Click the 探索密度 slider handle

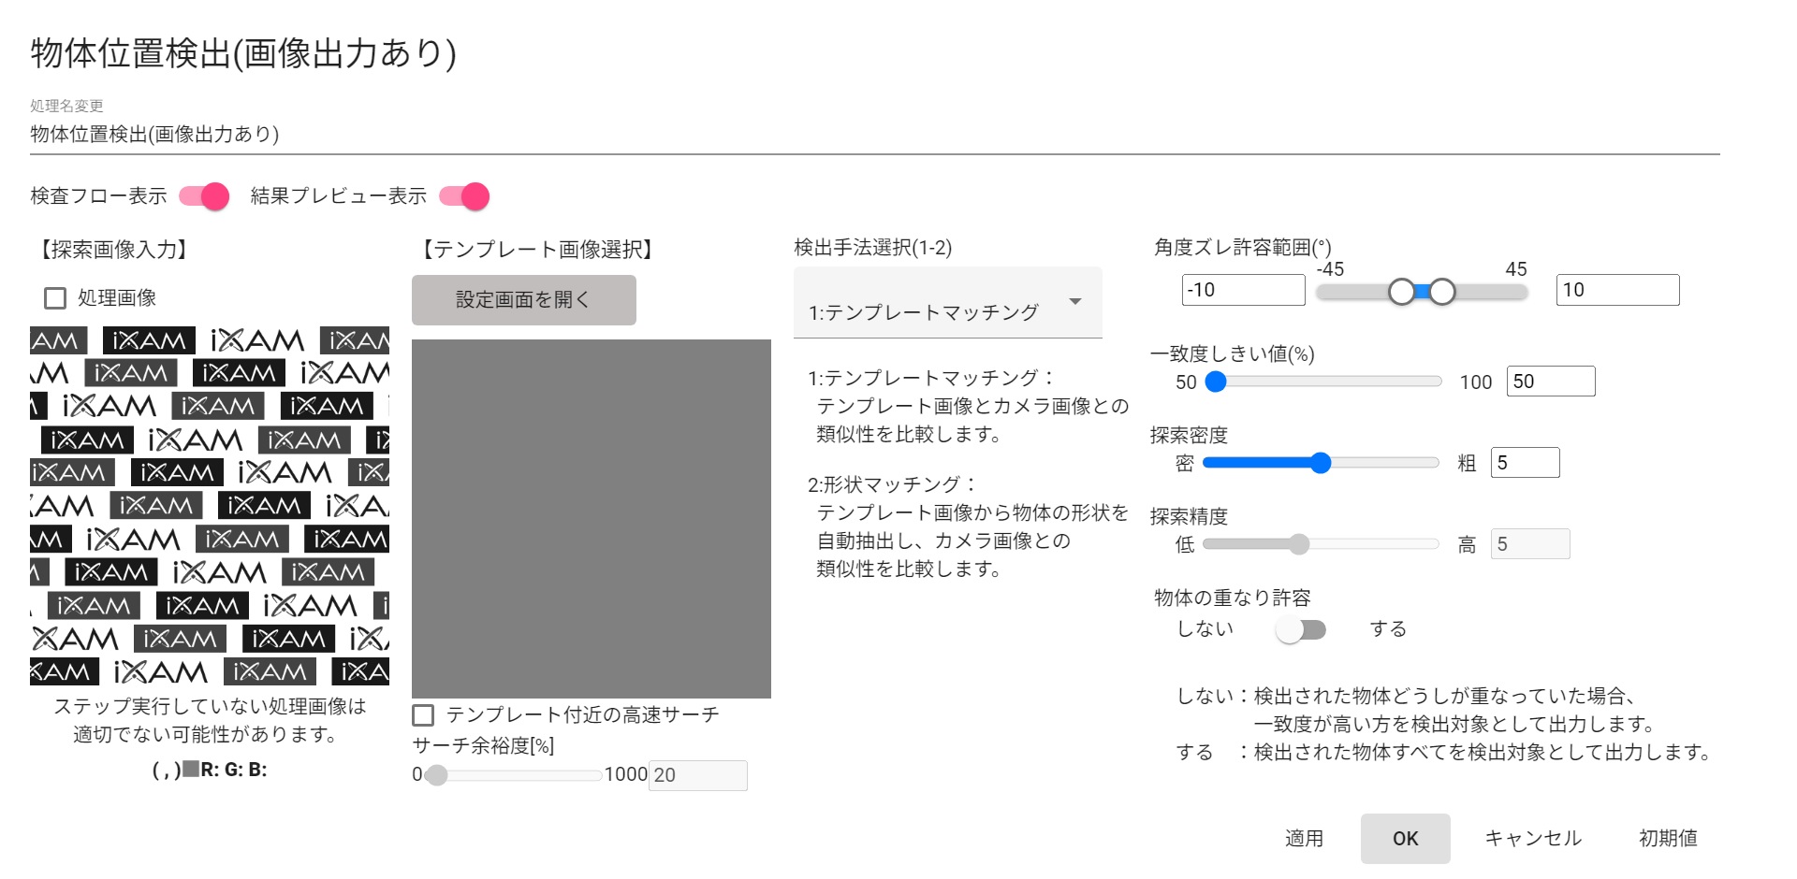click(x=1321, y=463)
